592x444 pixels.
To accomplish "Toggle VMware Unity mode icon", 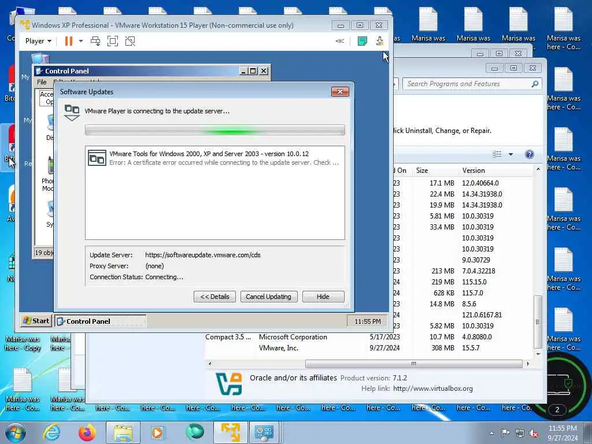I will [x=130, y=41].
